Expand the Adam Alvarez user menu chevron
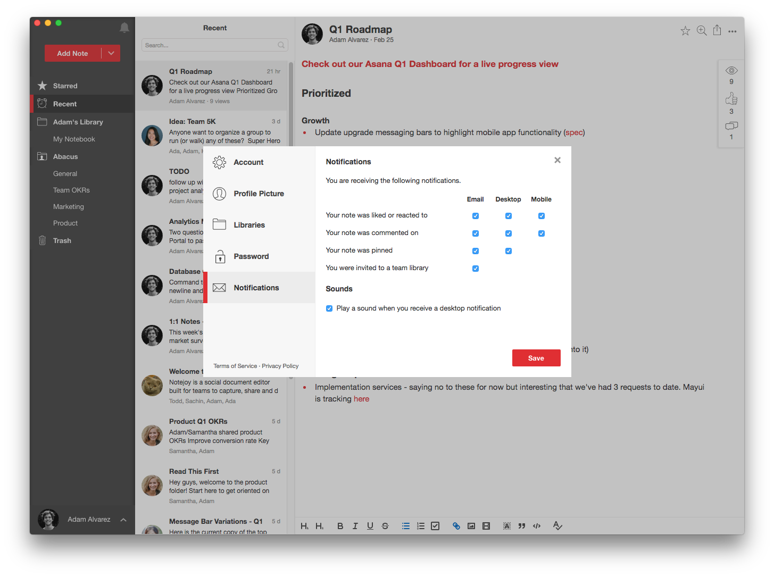Viewport: 774px width, 577px height. (123, 520)
